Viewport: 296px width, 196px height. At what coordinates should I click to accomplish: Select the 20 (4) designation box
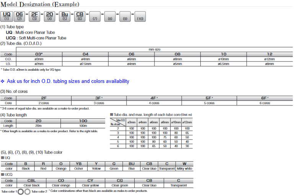(x=49, y=16)
